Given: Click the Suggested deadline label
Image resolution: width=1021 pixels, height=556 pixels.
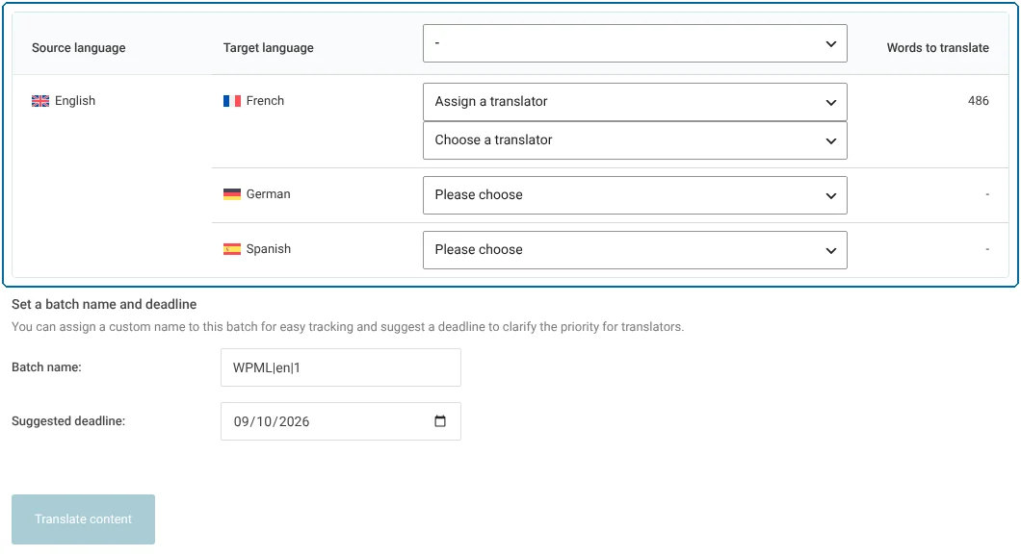Looking at the screenshot, I should 68,421.
